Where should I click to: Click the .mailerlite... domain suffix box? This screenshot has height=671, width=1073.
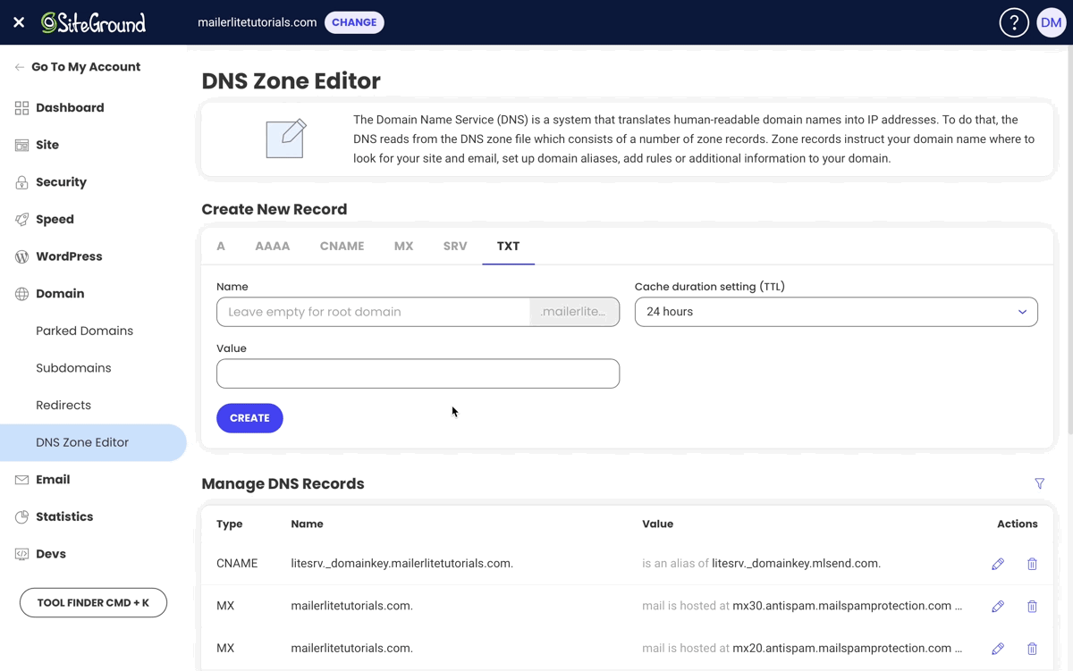pos(574,312)
